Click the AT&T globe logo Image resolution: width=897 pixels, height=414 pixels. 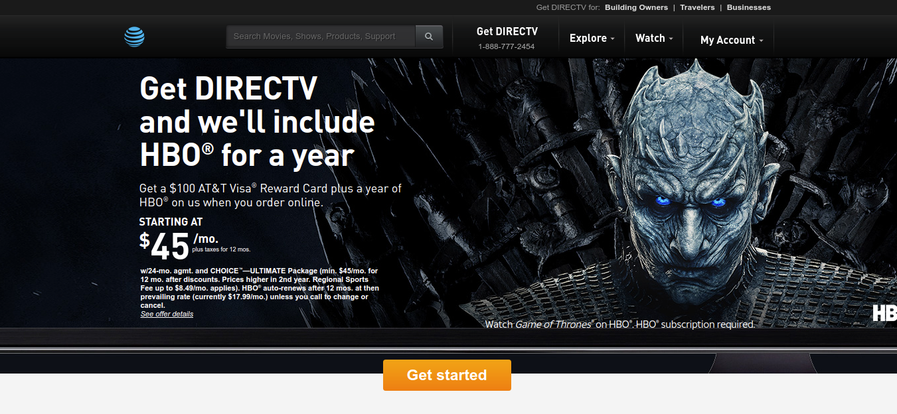(134, 36)
